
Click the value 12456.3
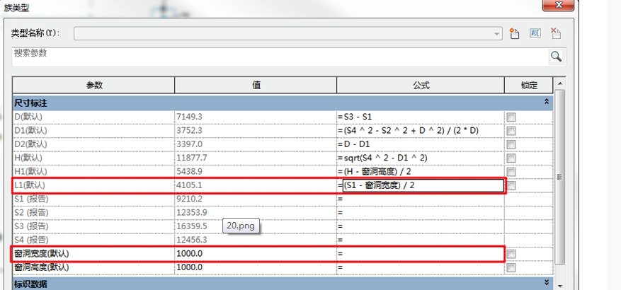pos(192,240)
